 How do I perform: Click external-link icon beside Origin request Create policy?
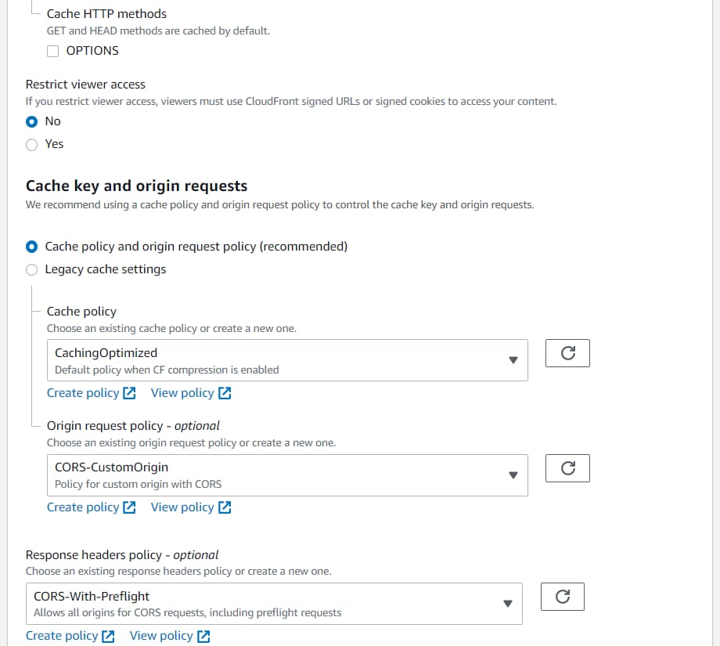pos(129,507)
